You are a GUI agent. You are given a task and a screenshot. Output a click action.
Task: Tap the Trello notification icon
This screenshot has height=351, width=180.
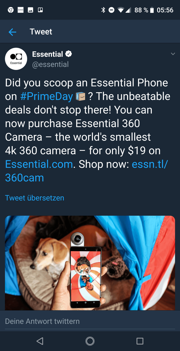coord(40,10)
